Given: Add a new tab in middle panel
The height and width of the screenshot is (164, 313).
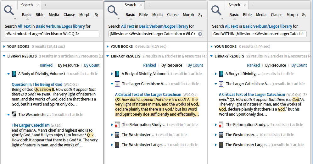Looking at the screenshot, I should [149, 5].
